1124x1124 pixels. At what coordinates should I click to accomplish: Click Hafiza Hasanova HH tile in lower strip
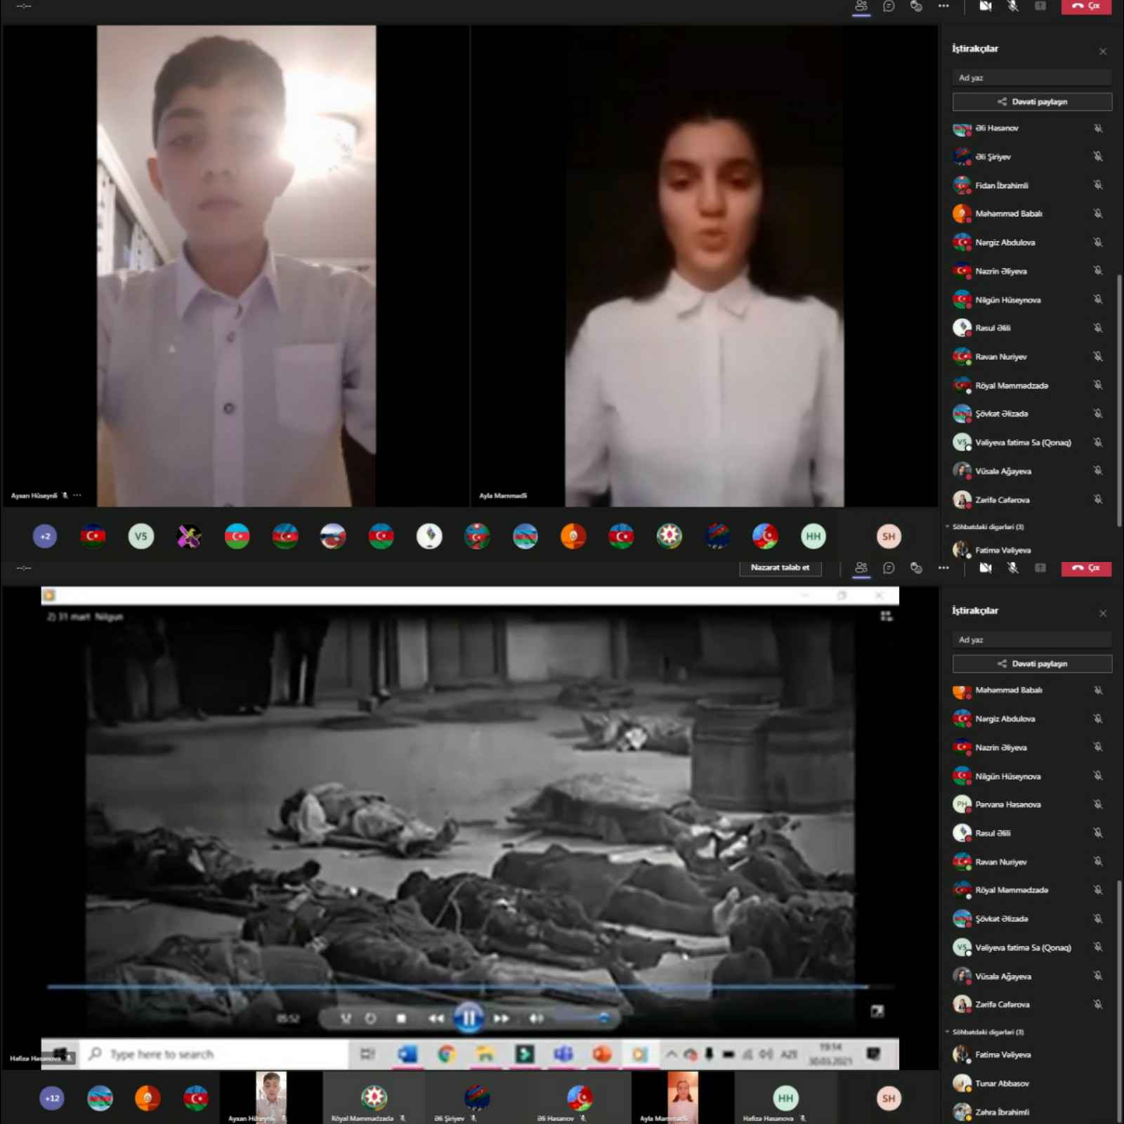point(785,1097)
